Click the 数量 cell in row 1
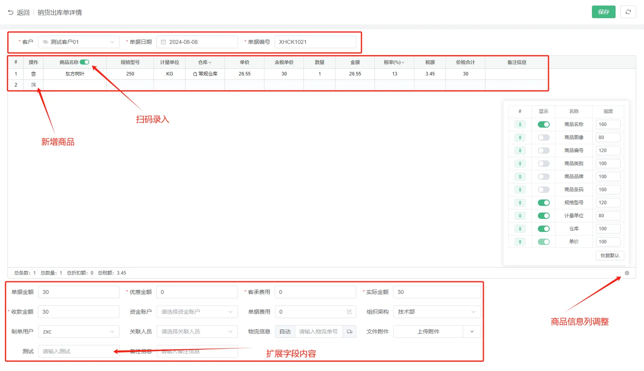 click(320, 74)
